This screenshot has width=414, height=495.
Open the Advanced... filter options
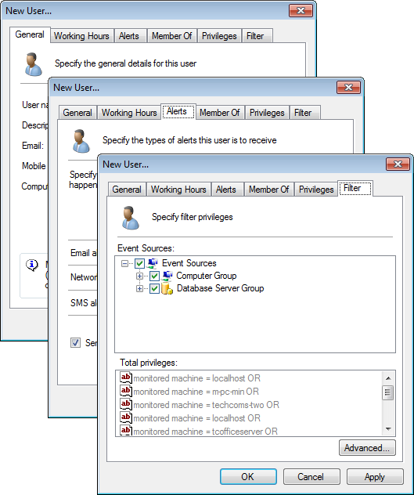click(367, 448)
